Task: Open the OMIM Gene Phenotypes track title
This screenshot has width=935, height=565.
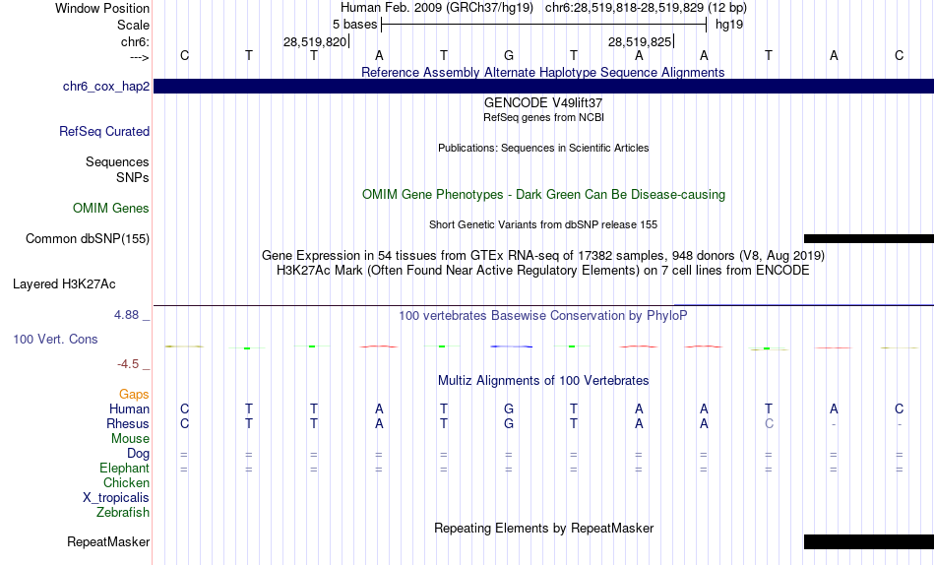Action: (x=543, y=195)
